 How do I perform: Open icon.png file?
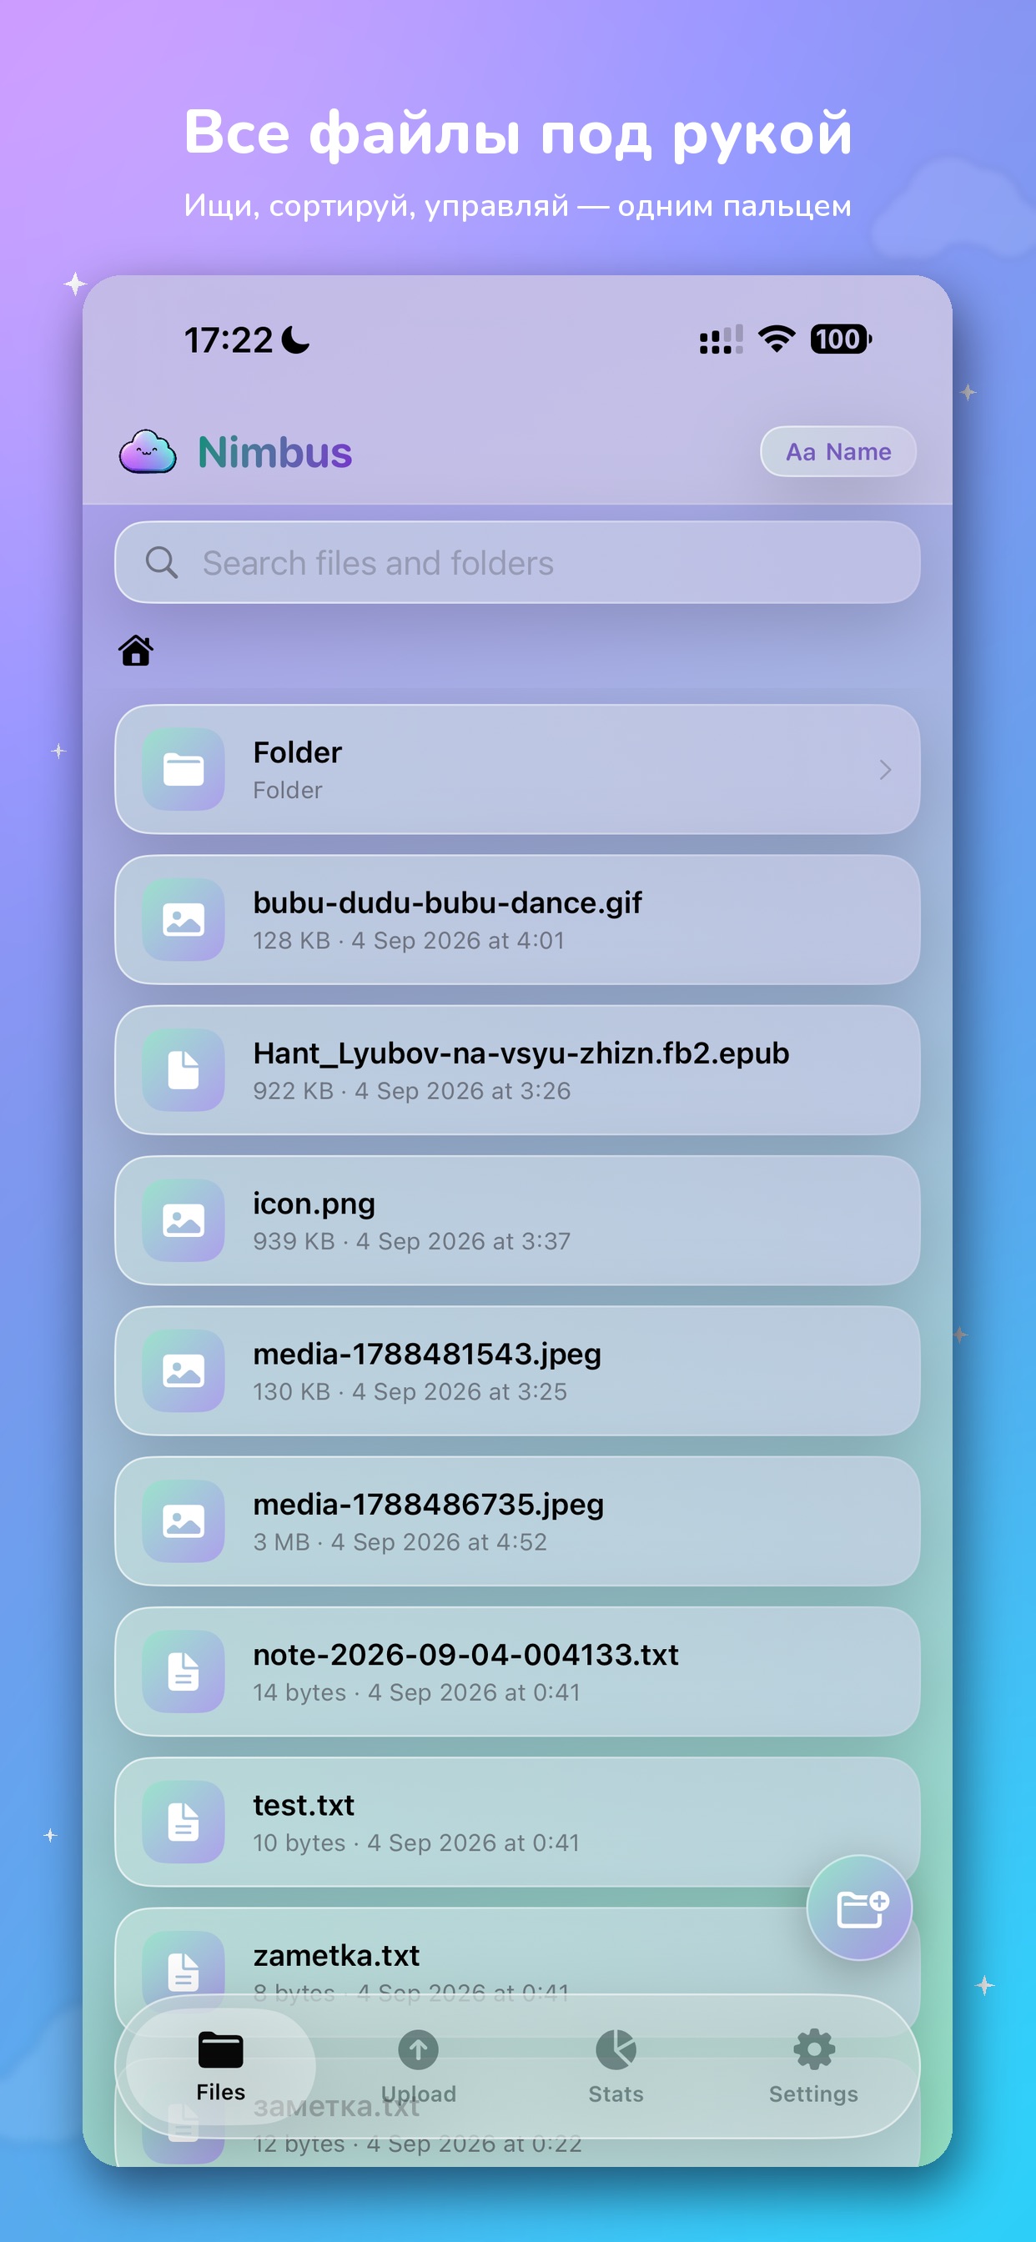pyautogui.click(x=517, y=1220)
